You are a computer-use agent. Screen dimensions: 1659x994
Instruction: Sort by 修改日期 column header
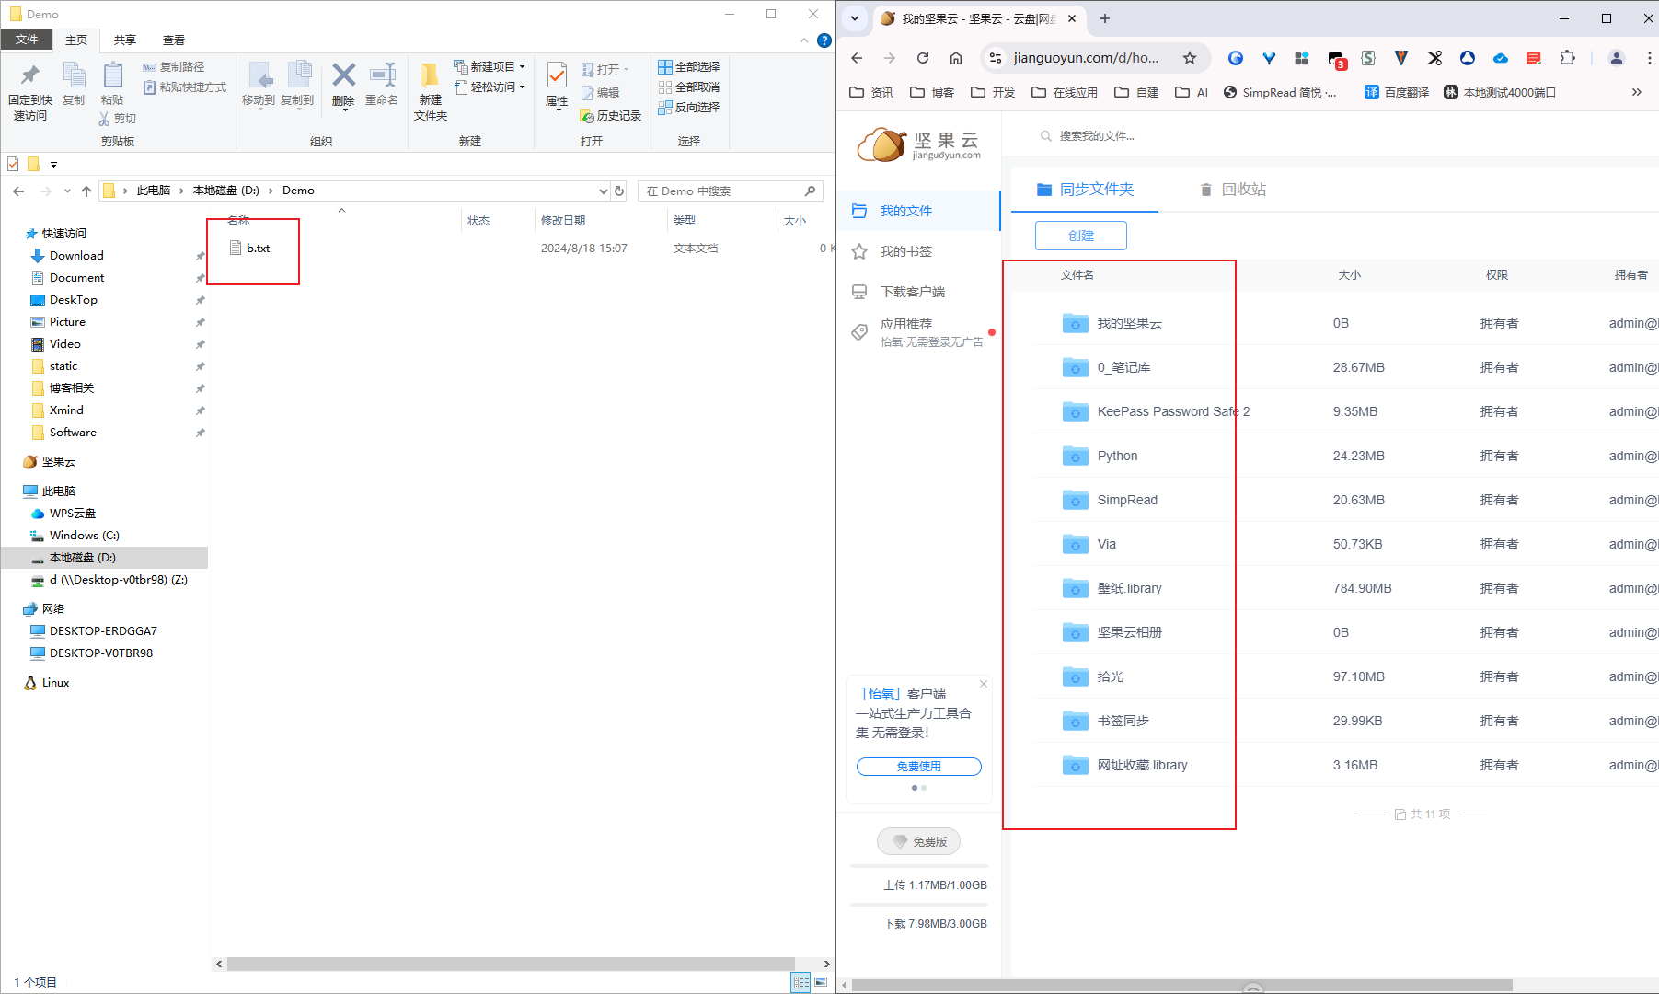point(563,221)
